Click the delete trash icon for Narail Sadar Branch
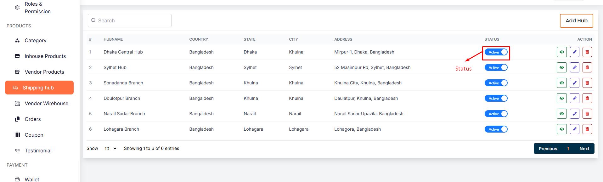Screen dimensions: 603x182 (587, 114)
